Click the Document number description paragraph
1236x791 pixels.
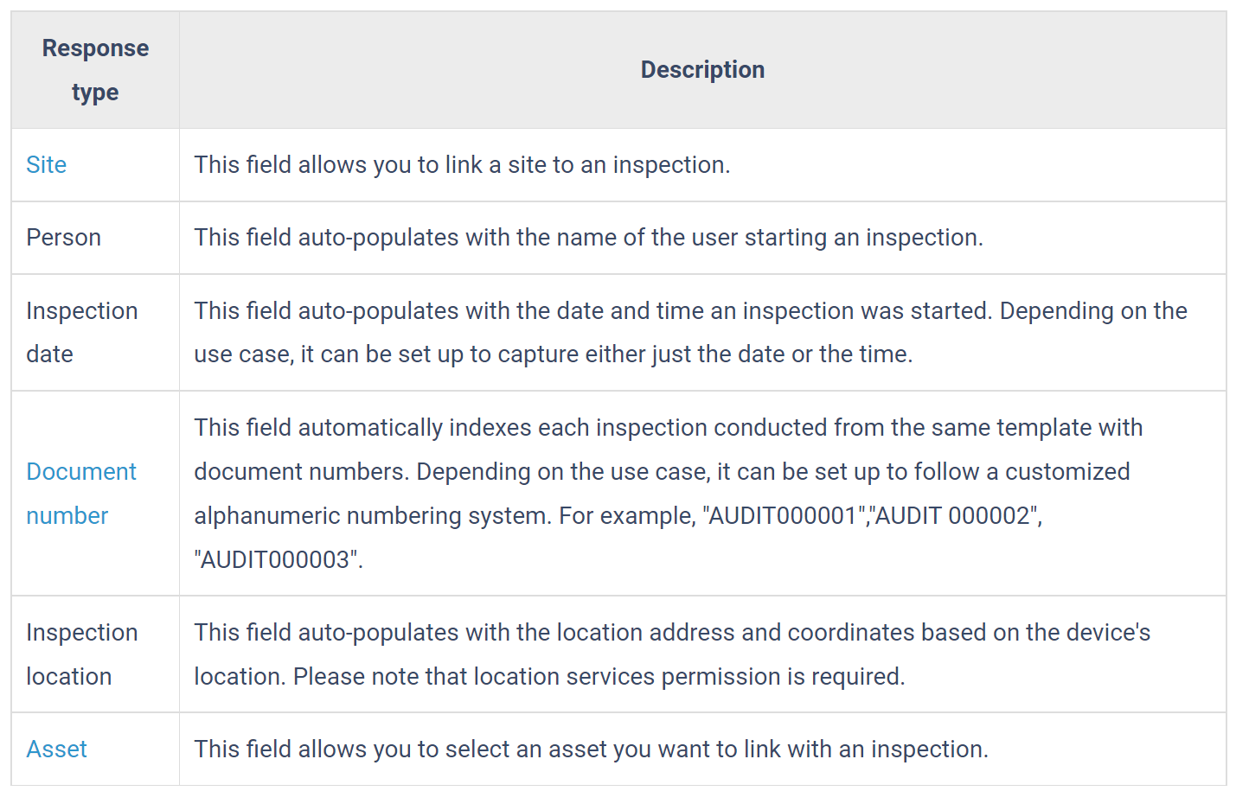(x=669, y=493)
